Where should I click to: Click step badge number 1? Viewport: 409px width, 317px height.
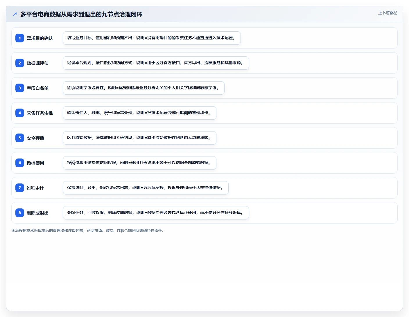click(x=20, y=38)
